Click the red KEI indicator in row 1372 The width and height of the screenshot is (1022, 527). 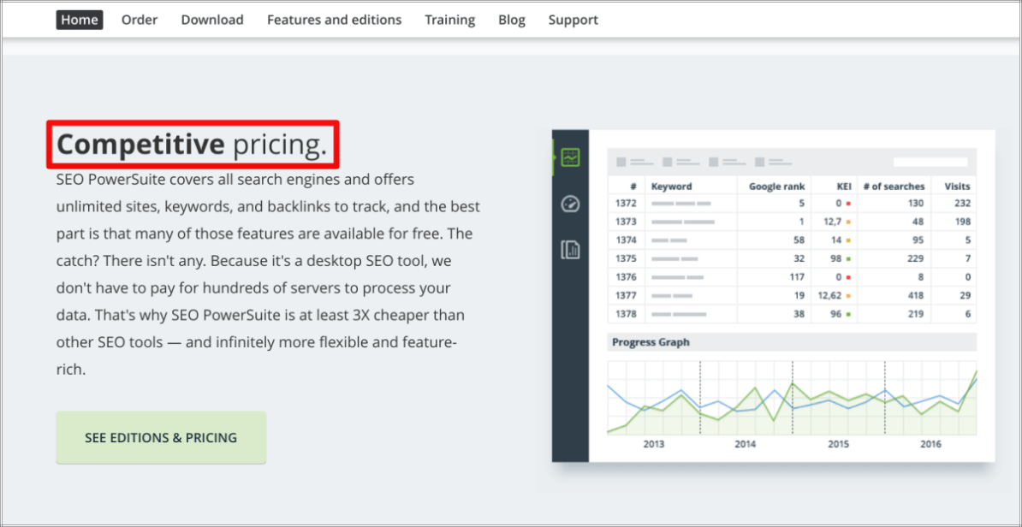click(847, 204)
